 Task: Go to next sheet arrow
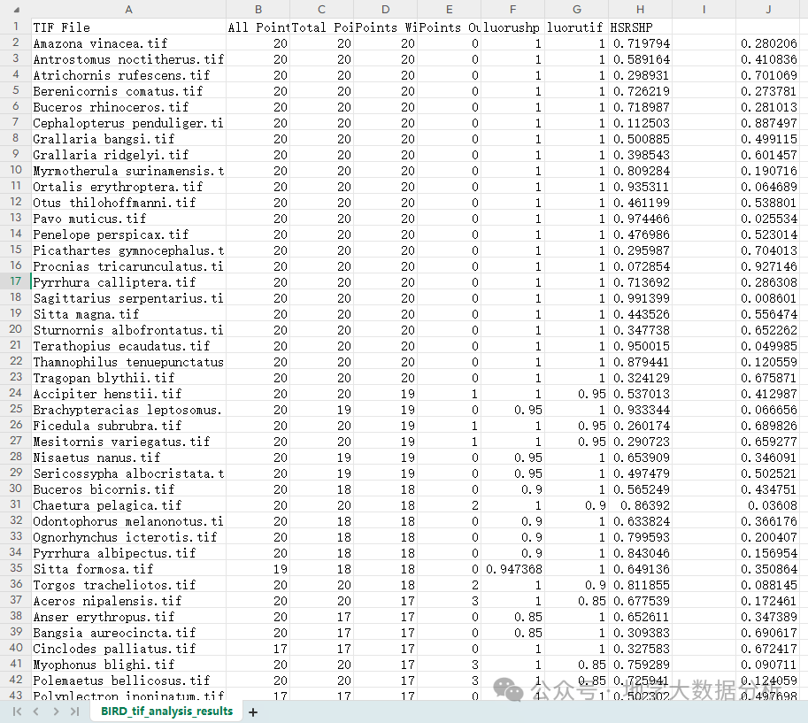pos(56,711)
